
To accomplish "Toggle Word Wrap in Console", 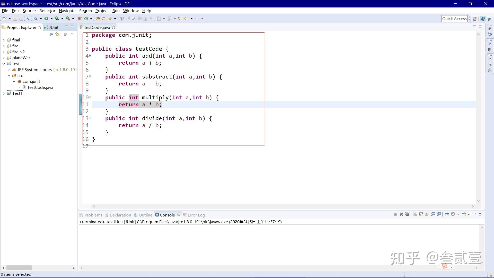I will [427, 214].
